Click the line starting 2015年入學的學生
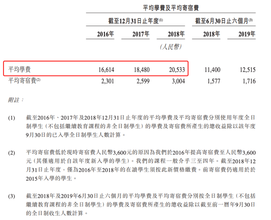This screenshot has width=271, height=220. [x=51, y=178]
